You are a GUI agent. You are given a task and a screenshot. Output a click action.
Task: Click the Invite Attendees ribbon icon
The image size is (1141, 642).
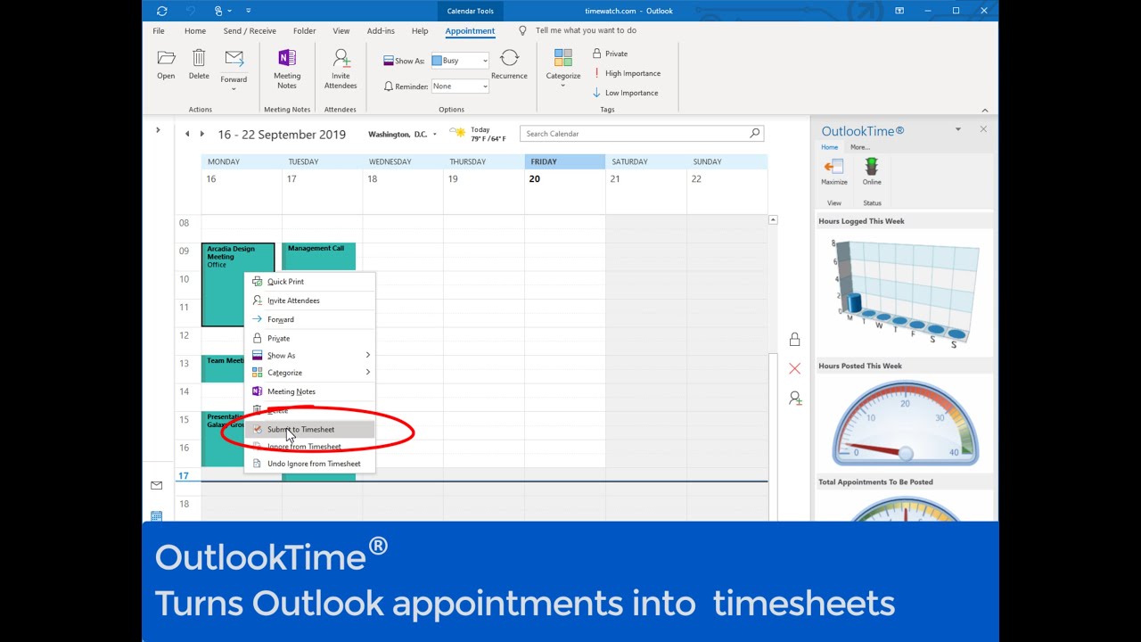[341, 58]
